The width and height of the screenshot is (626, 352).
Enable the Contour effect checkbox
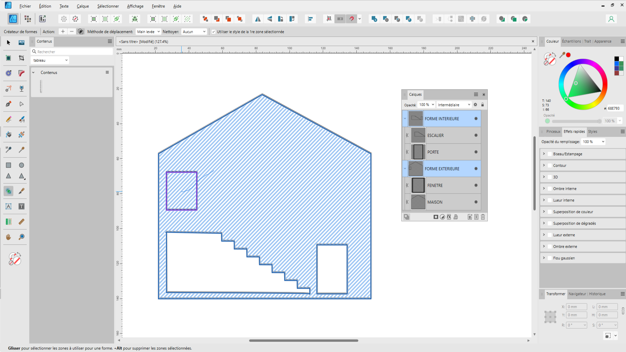click(550, 166)
